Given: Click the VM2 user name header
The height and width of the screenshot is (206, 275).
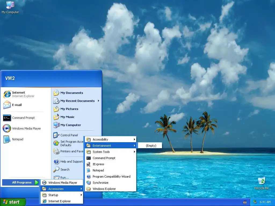Looking at the screenshot, I should (10, 78).
